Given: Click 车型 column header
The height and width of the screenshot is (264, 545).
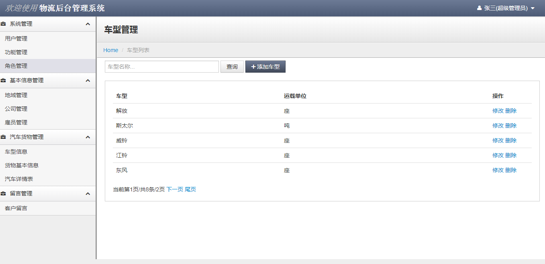Looking at the screenshot, I should coord(122,96).
